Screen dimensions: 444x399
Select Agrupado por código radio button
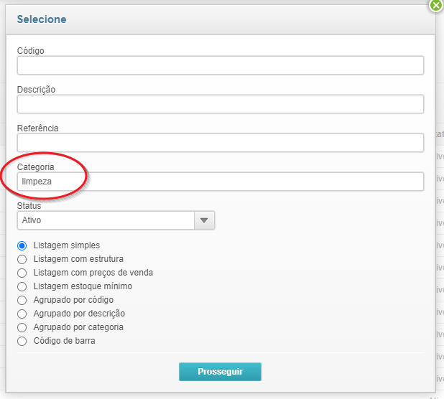(22, 300)
